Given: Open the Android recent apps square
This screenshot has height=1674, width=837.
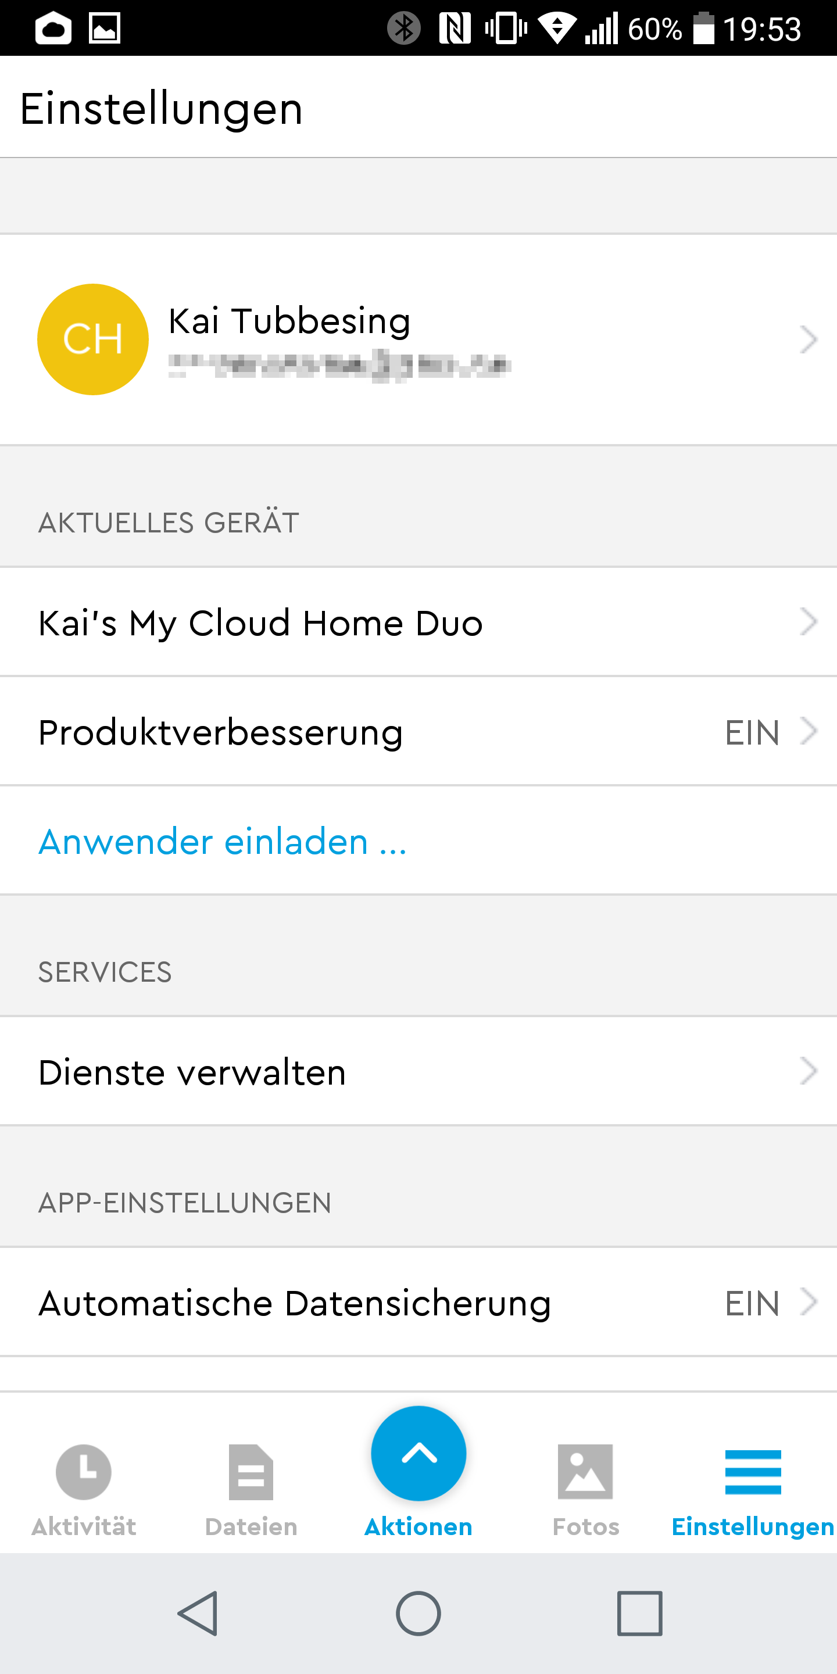Looking at the screenshot, I should click(x=639, y=1613).
